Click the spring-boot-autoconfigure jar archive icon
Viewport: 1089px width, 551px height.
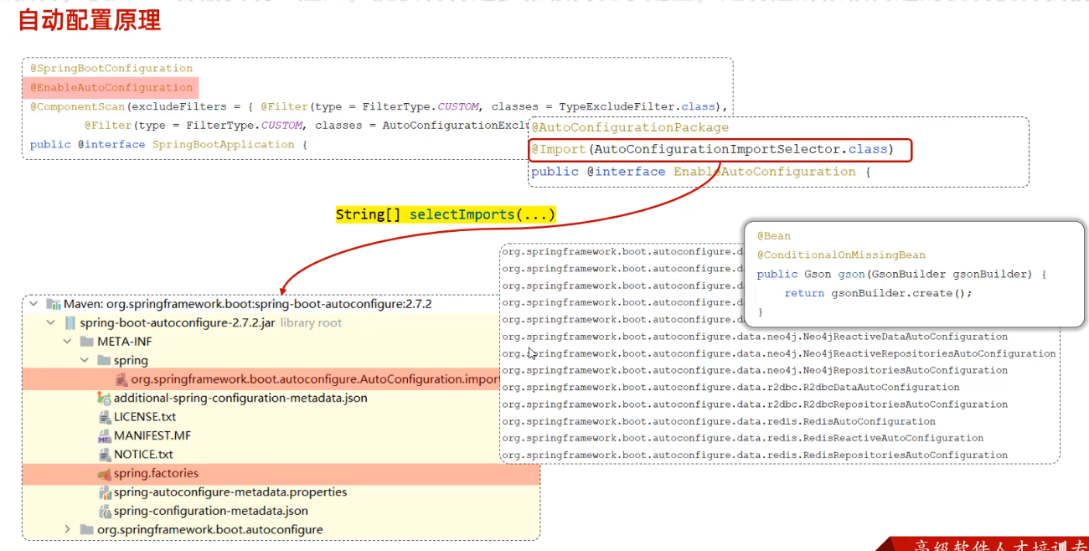coord(71,323)
